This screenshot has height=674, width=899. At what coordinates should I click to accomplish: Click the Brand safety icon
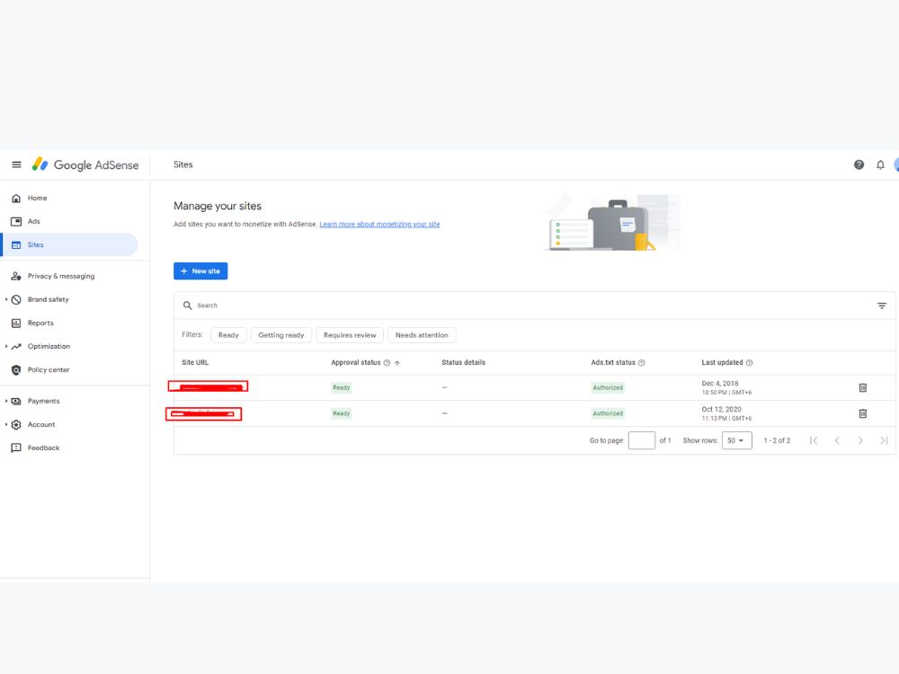tap(16, 300)
